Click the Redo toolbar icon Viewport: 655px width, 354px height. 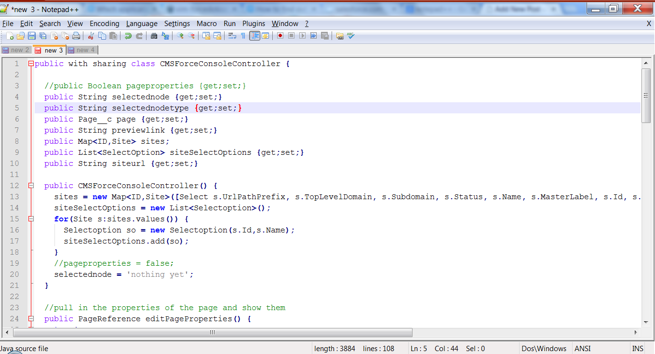coord(139,36)
